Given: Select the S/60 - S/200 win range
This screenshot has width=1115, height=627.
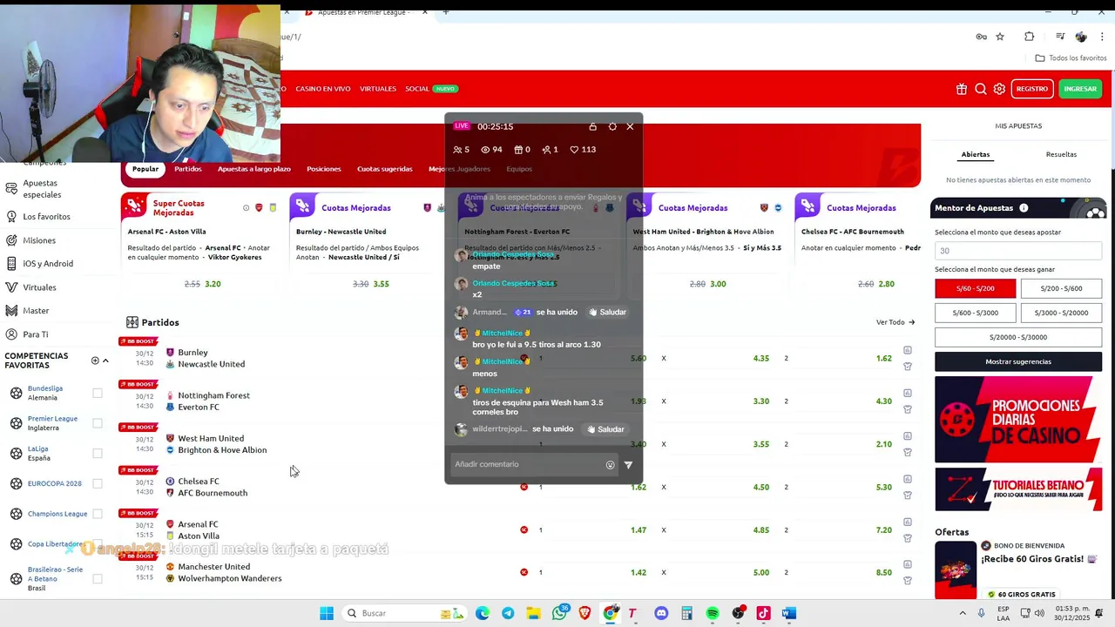Looking at the screenshot, I should (x=975, y=288).
